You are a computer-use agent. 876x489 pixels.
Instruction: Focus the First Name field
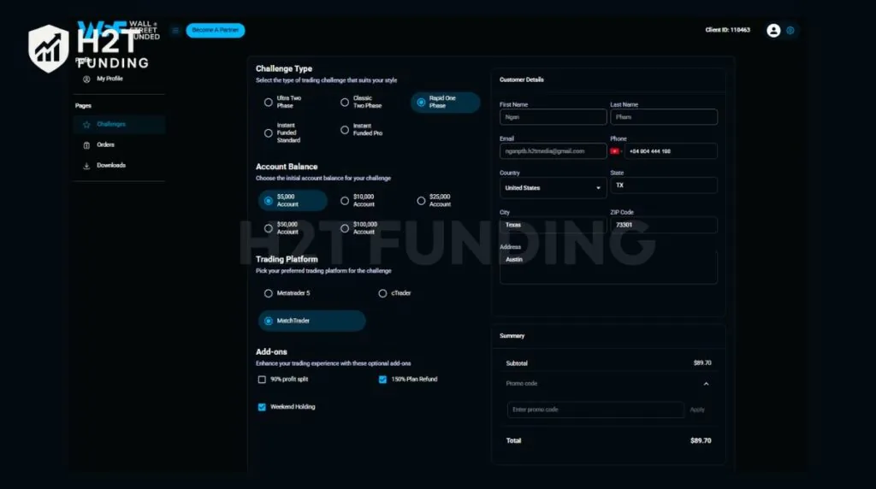coord(553,117)
